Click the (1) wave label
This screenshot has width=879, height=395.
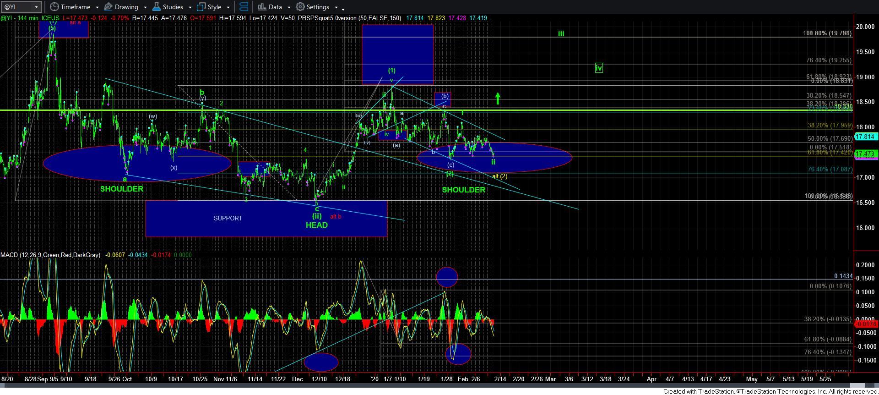pyautogui.click(x=392, y=70)
